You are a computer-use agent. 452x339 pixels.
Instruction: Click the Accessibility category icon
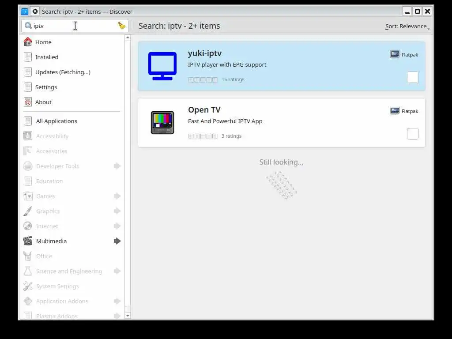point(28,136)
